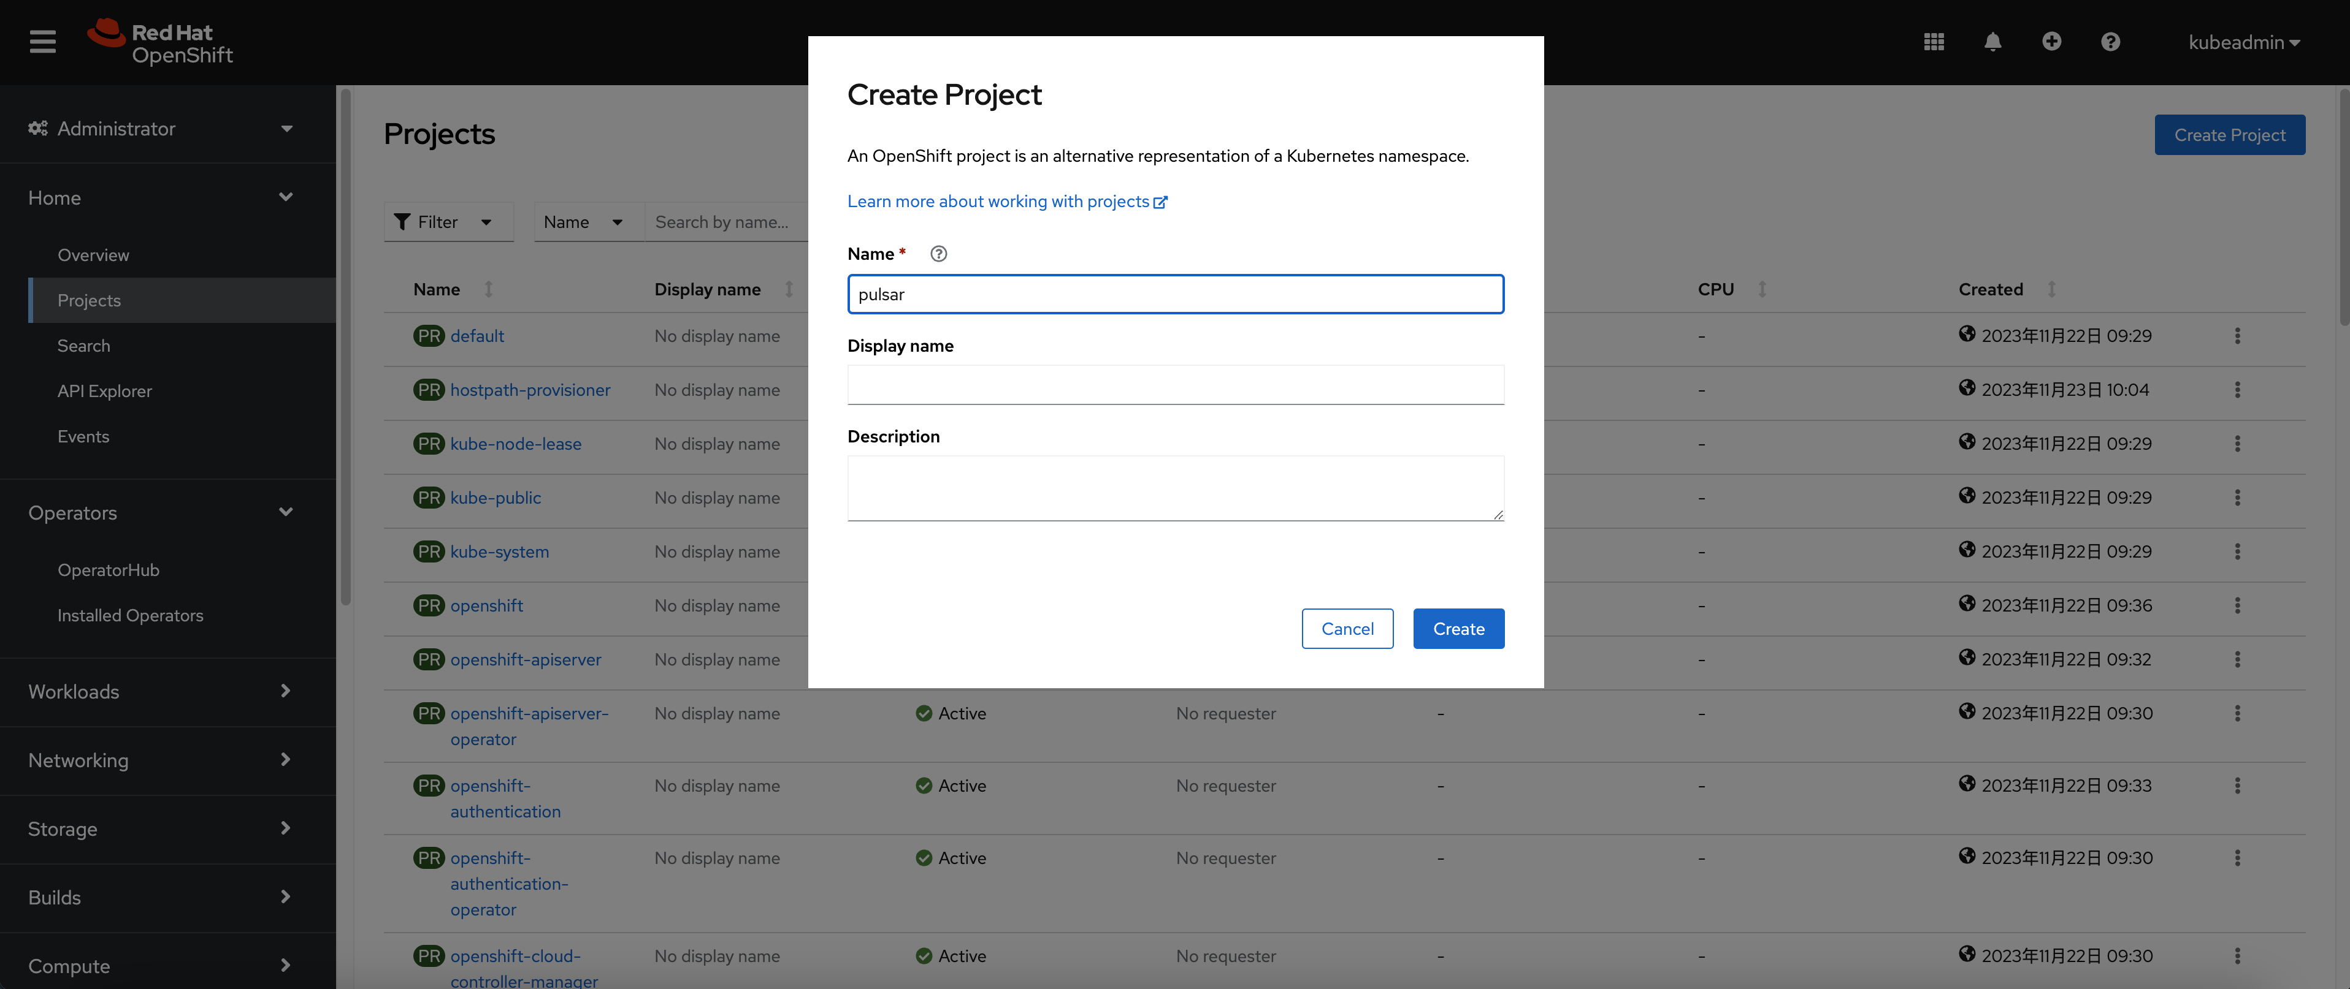Open the help question mark menu
The width and height of the screenshot is (2350, 989).
[x=2110, y=41]
